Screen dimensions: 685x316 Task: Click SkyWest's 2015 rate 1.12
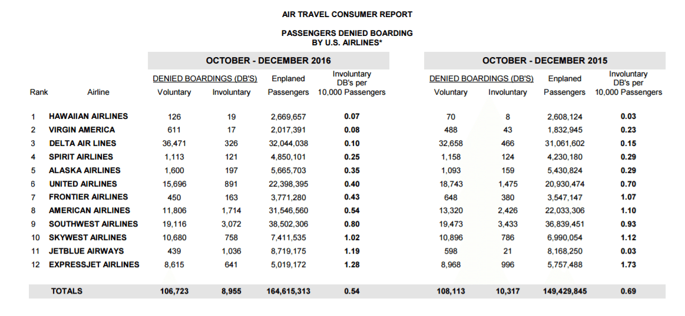[628, 237]
